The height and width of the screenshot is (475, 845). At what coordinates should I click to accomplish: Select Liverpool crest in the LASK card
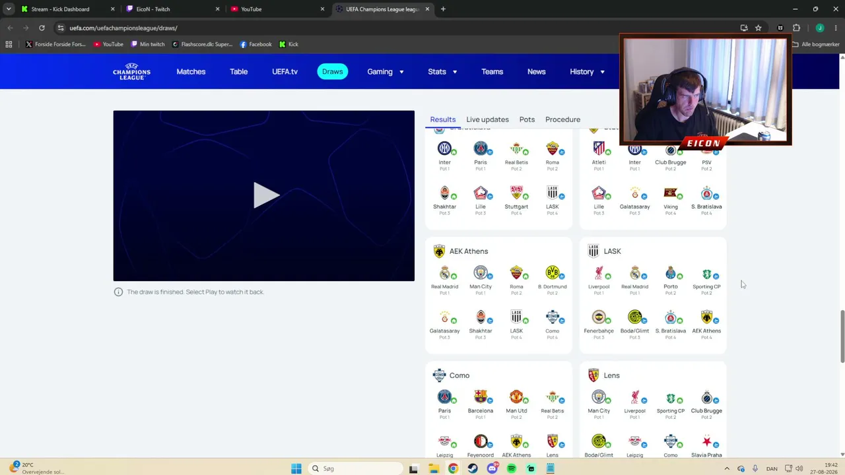(599, 272)
